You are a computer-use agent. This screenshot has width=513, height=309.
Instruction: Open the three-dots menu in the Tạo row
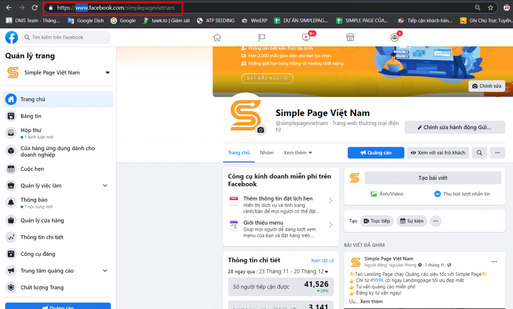(x=436, y=221)
